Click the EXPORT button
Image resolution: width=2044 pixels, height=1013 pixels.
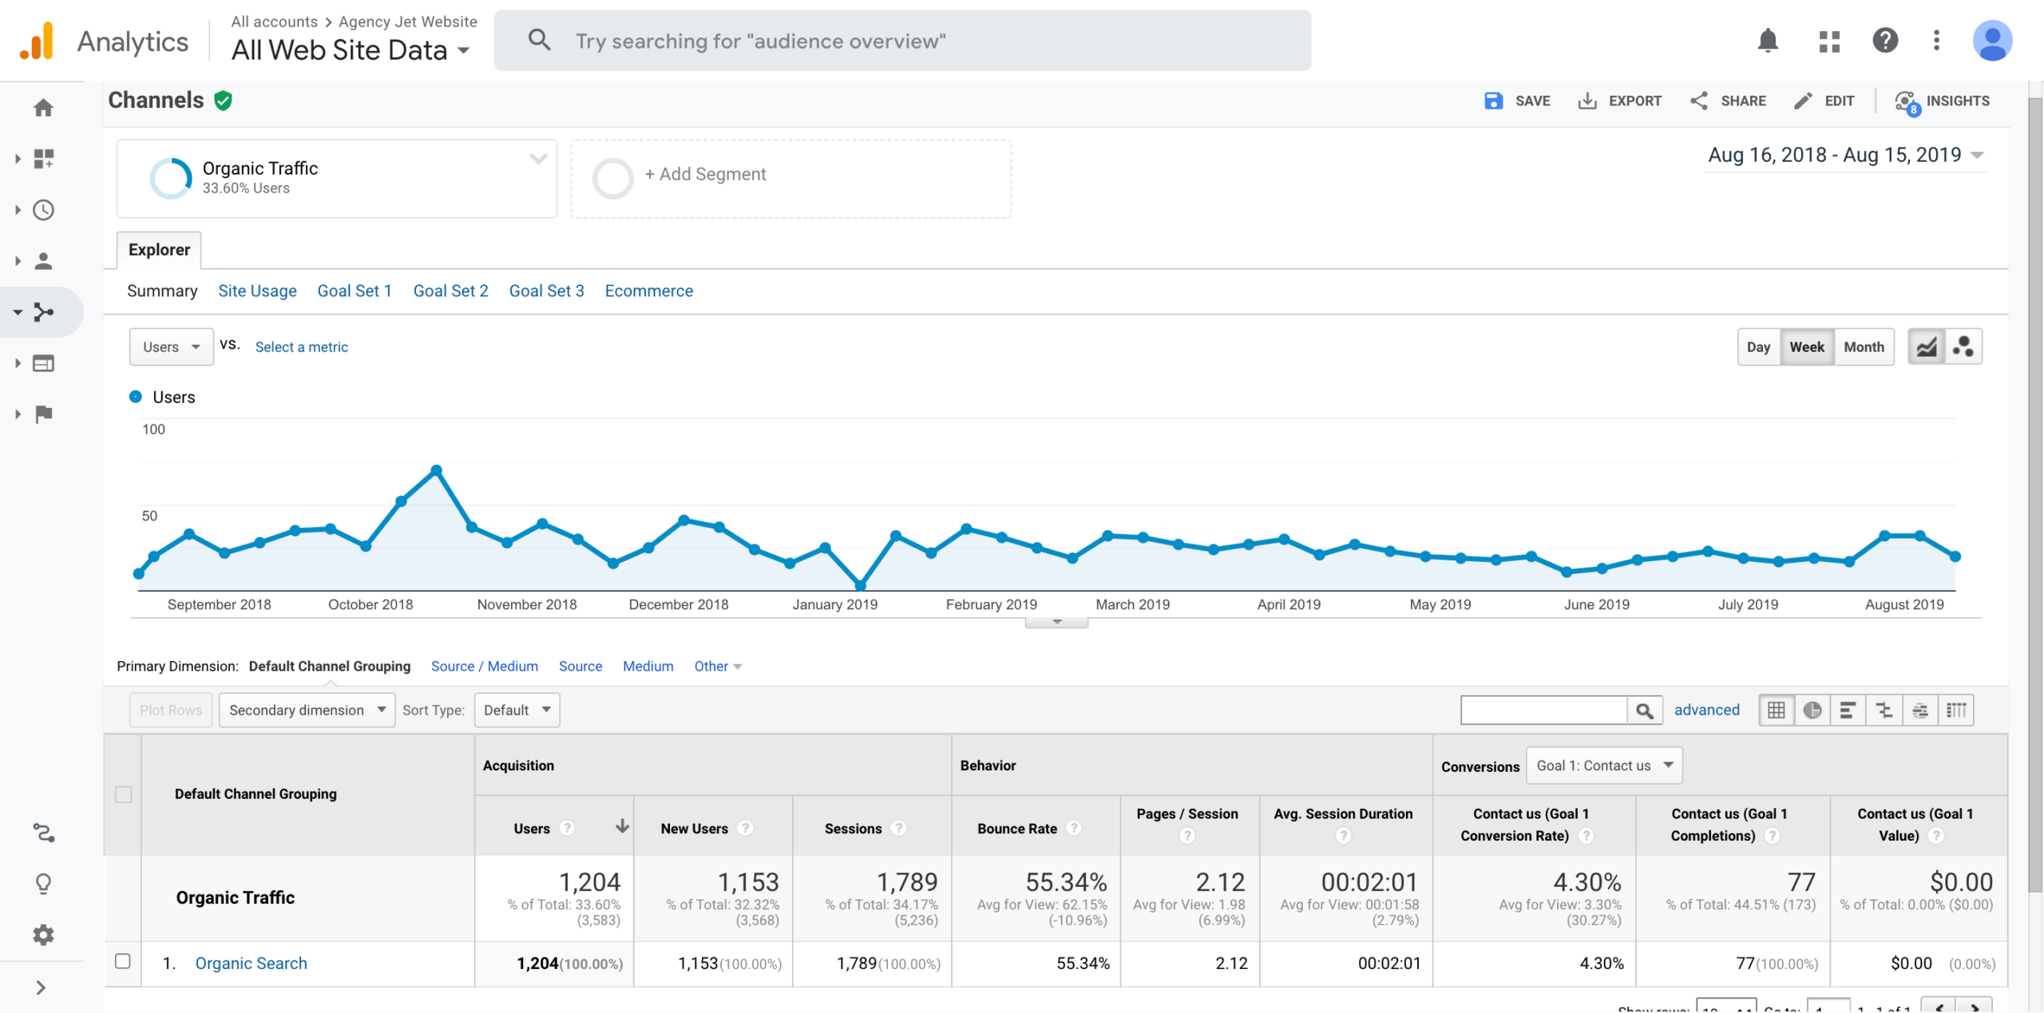click(x=1619, y=101)
